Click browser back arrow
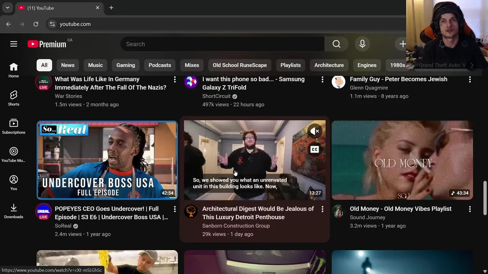This screenshot has width=488, height=274. [8, 24]
